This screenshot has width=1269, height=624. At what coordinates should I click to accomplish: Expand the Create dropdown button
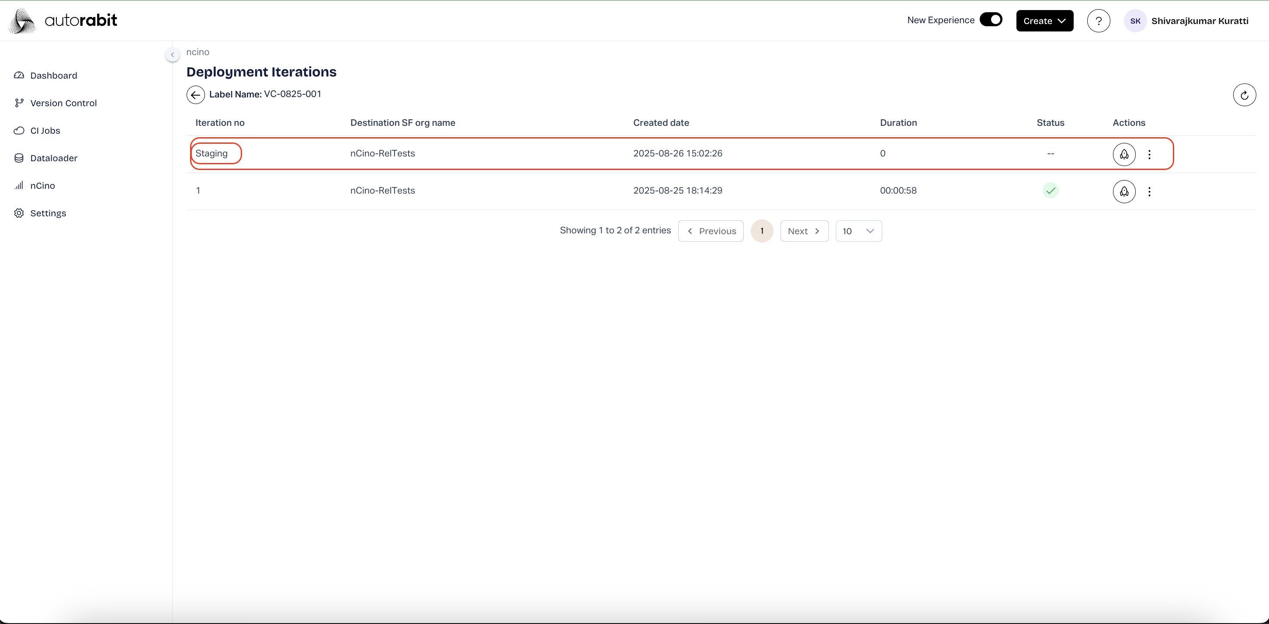[1044, 21]
